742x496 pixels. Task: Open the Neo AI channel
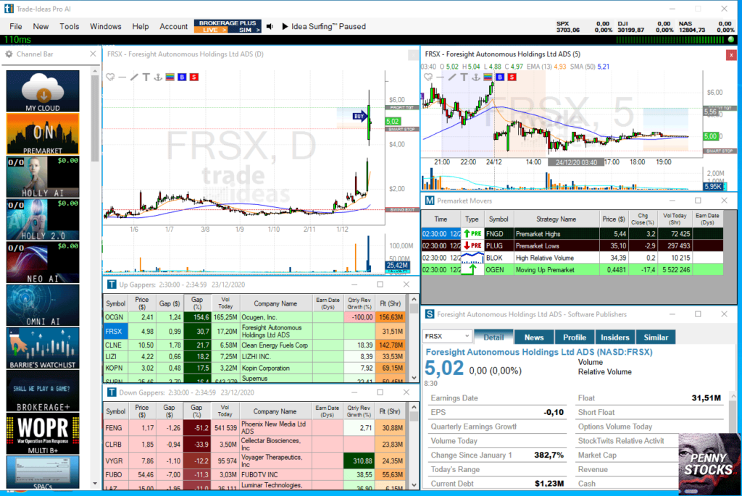43,262
